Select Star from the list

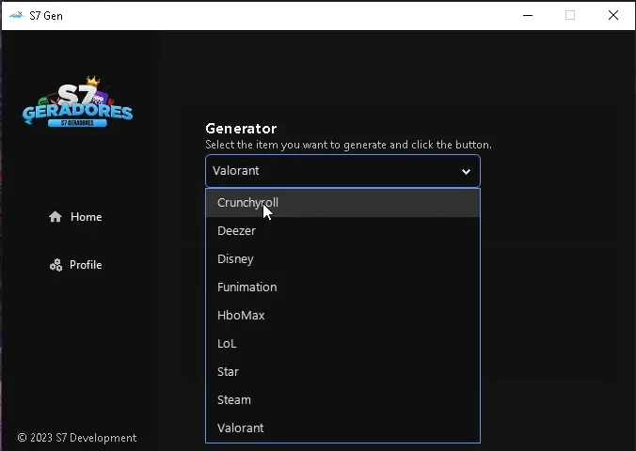[x=342, y=371]
